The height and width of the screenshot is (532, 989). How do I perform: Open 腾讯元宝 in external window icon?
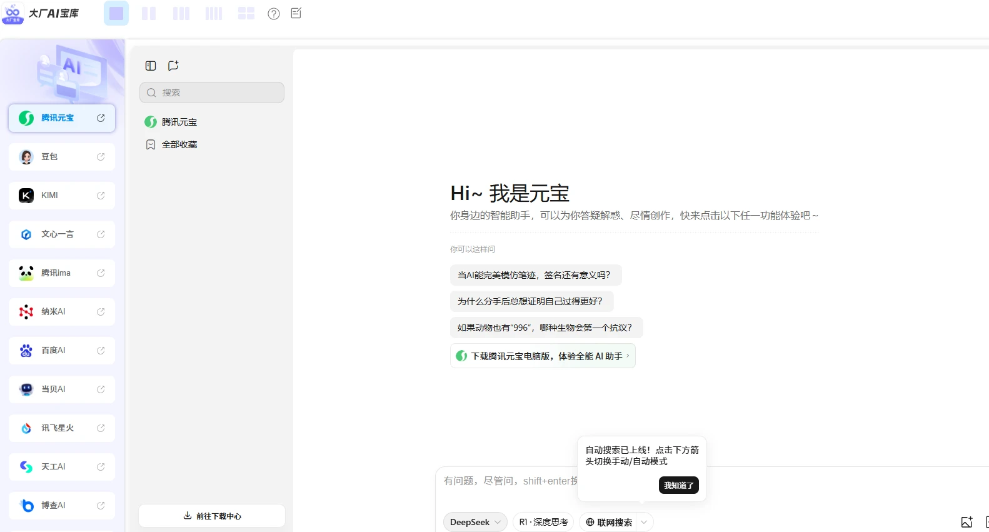coord(101,118)
